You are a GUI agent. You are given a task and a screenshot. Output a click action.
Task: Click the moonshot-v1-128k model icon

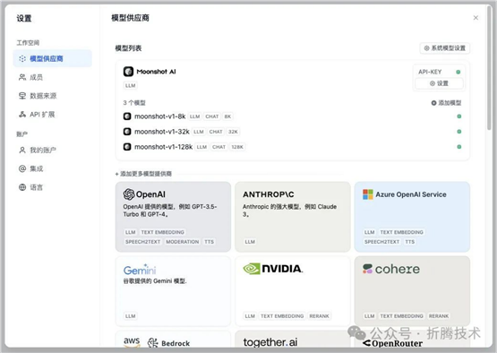pos(127,147)
